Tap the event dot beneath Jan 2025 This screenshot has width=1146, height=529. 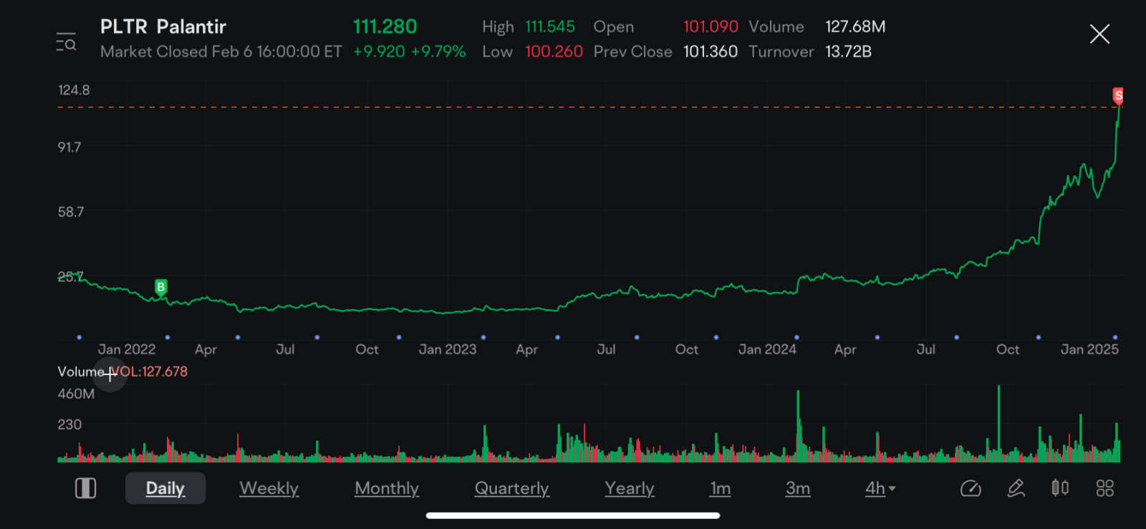[x=1115, y=337]
